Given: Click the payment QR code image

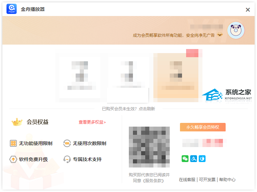Looking at the screenshot, I should pos(149,147).
